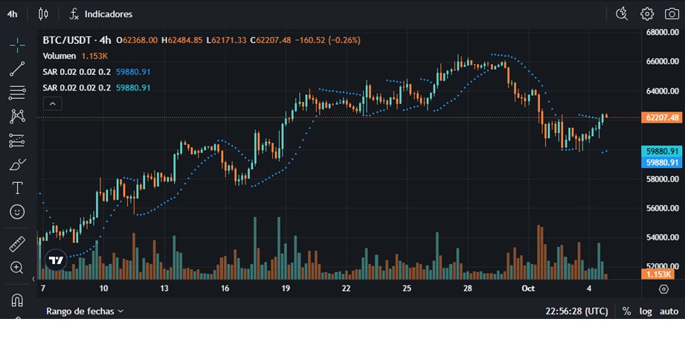This screenshot has height=342, width=685.
Task: Click the 19 date on time axis
Action: click(286, 288)
